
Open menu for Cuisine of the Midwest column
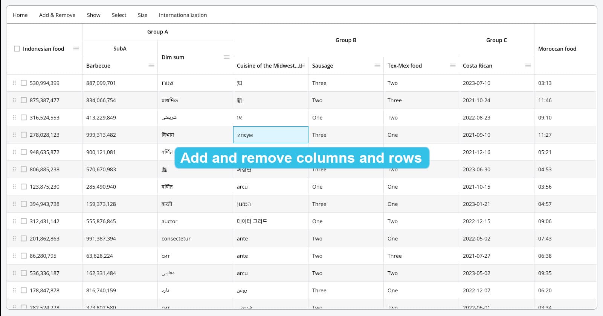coord(302,66)
